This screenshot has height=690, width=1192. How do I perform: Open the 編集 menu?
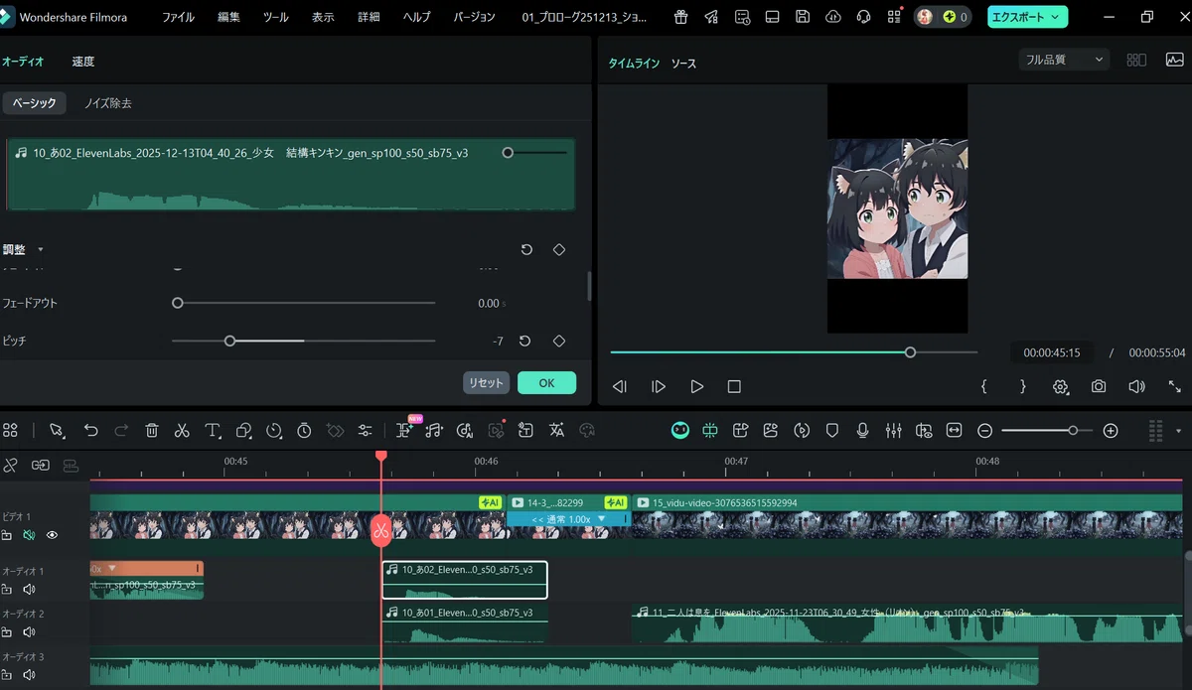tap(228, 17)
